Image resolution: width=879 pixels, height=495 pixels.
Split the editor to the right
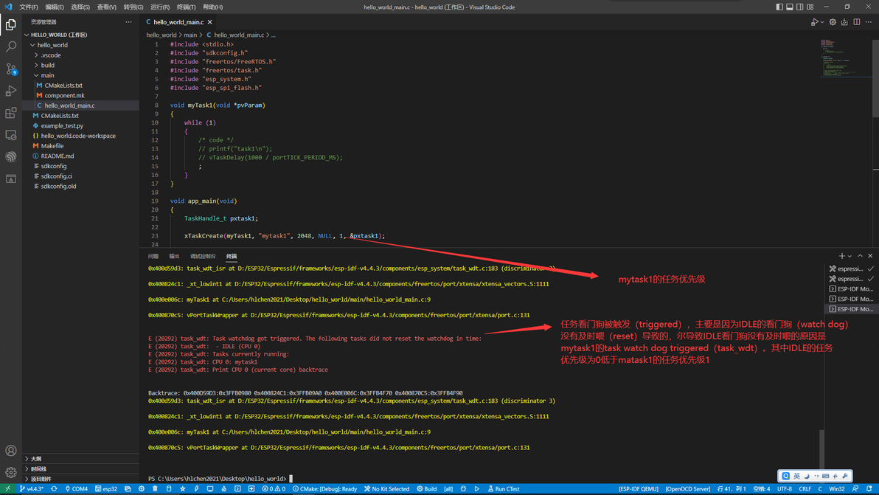pos(857,22)
